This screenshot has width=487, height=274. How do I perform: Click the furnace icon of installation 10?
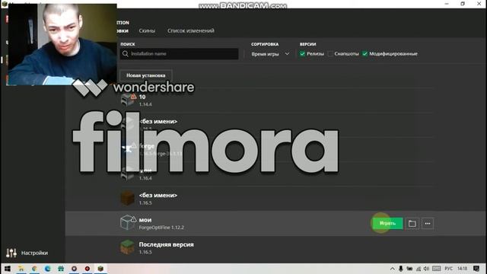coord(127,100)
